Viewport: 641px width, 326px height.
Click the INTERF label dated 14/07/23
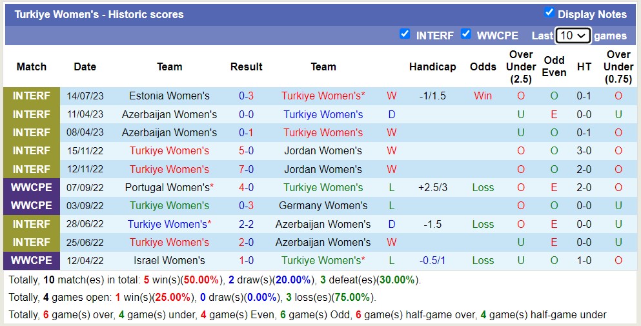click(x=31, y=96)
